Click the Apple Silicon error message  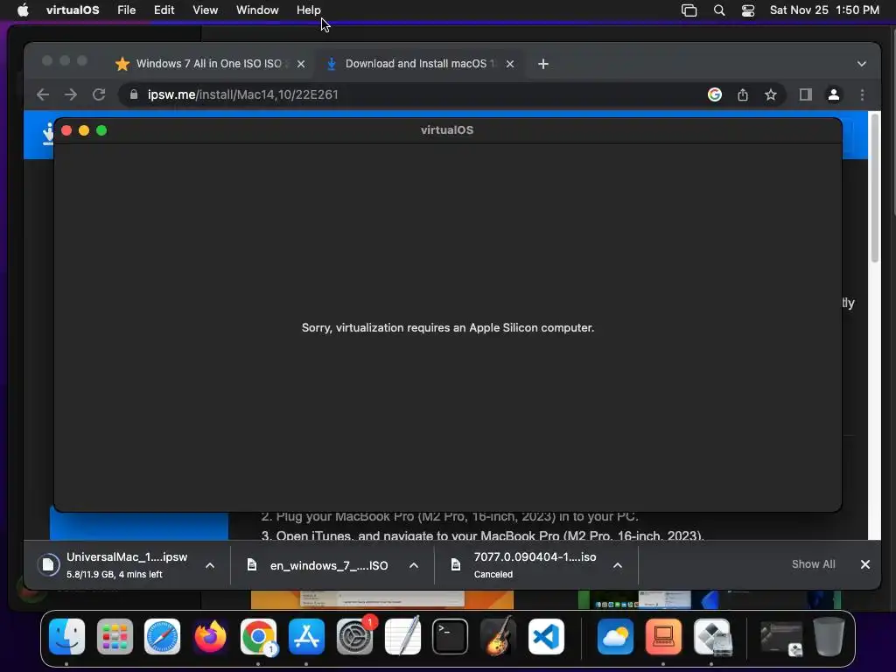coord(448,327)
